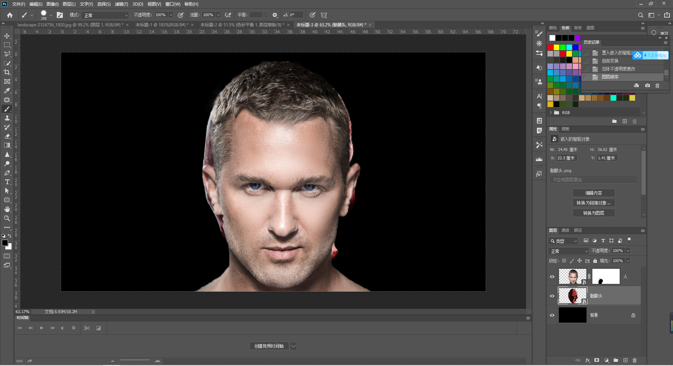Hide the 骷髅头 layer visibility
This screenshot has height=366, width=673.
[x=552, y=296]
